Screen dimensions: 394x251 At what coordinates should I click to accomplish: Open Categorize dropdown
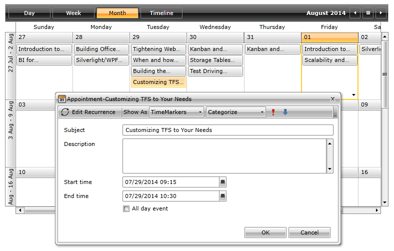pyautogui.click(x=235, y=112)
